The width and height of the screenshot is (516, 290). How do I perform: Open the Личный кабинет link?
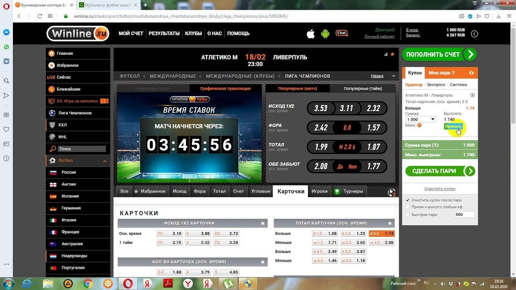tap(379, 37)
